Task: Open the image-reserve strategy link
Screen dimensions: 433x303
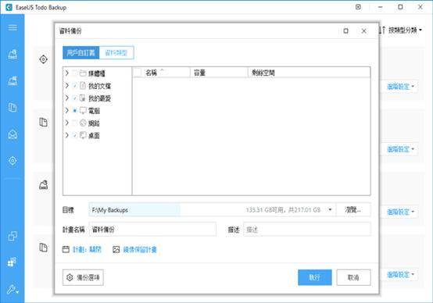Action: (140, 249)
